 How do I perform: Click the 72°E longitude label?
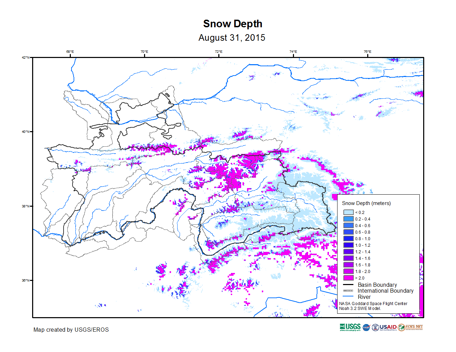(x=219, y=52)
